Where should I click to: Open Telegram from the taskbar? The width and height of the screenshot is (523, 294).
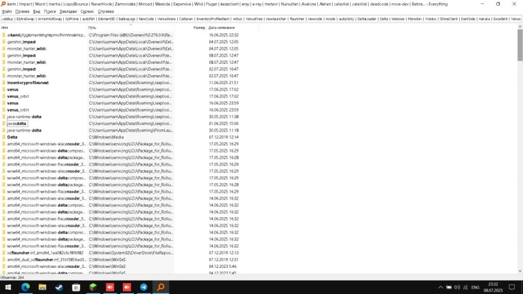tap(144, 287)
